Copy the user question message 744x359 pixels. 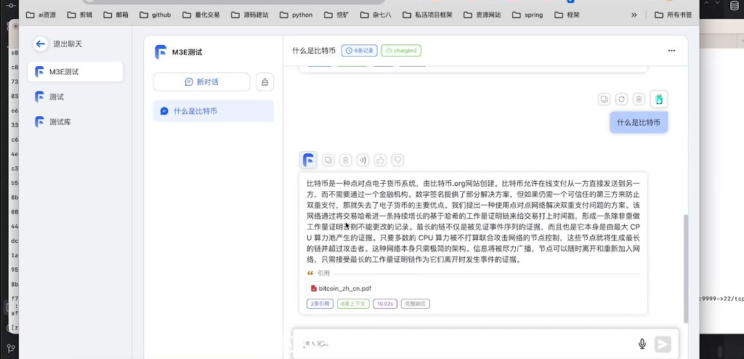(x=604, y=100)
